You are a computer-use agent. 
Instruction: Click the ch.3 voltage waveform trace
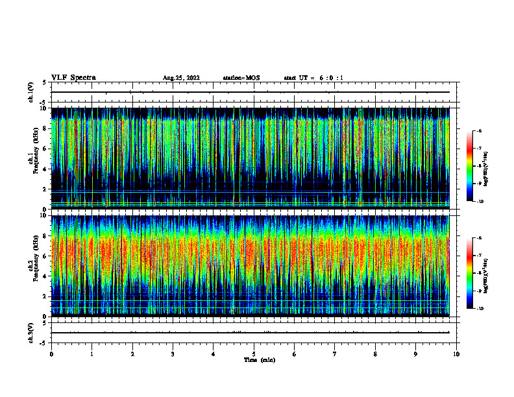[250, 333]
